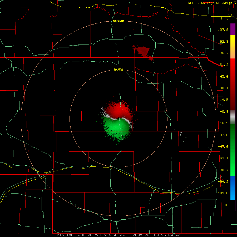The image size is (237, 237).
Task: Click the gray near-zero segment of color bar
Action: 233,117
